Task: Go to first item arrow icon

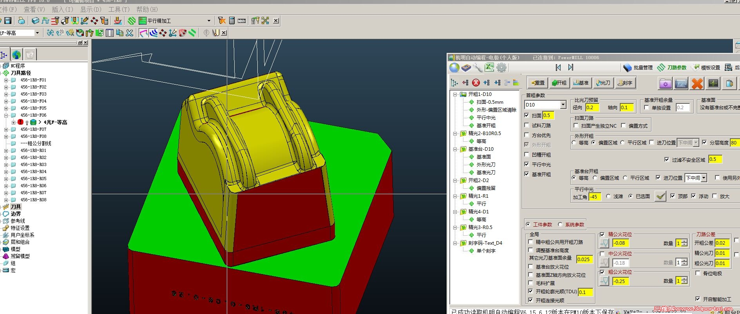Action: coord(558,67)
